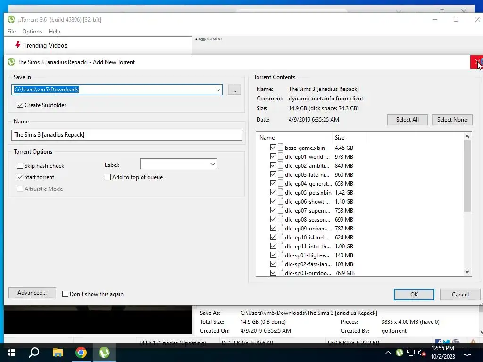
Task: Check Don't show this again
Action: coord(65,294)
